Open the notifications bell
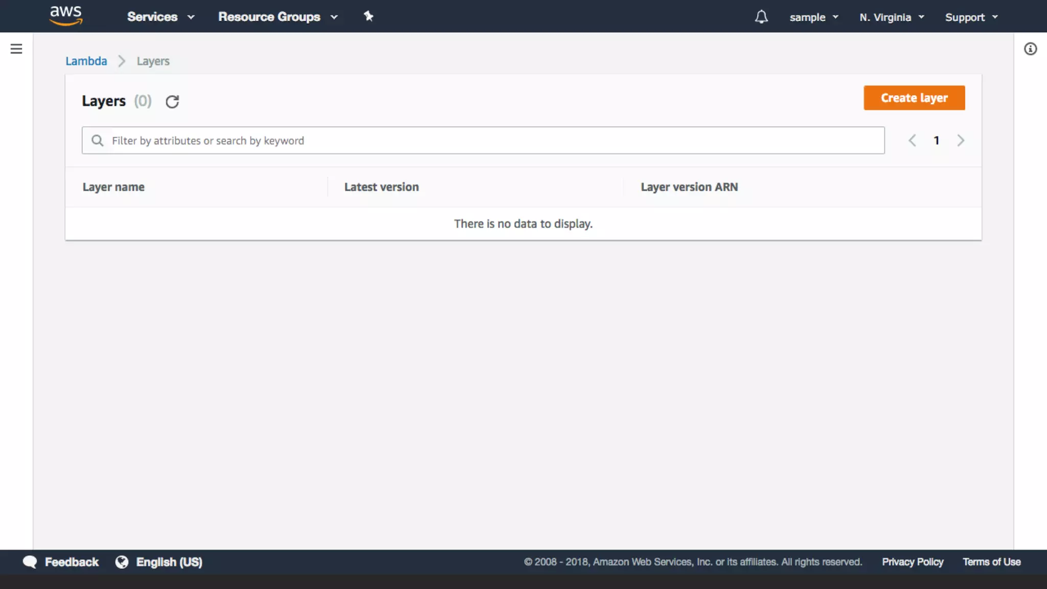 tap(761, 17)
